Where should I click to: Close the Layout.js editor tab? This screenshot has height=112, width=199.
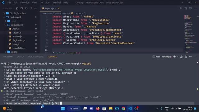[x=58, y=8]
